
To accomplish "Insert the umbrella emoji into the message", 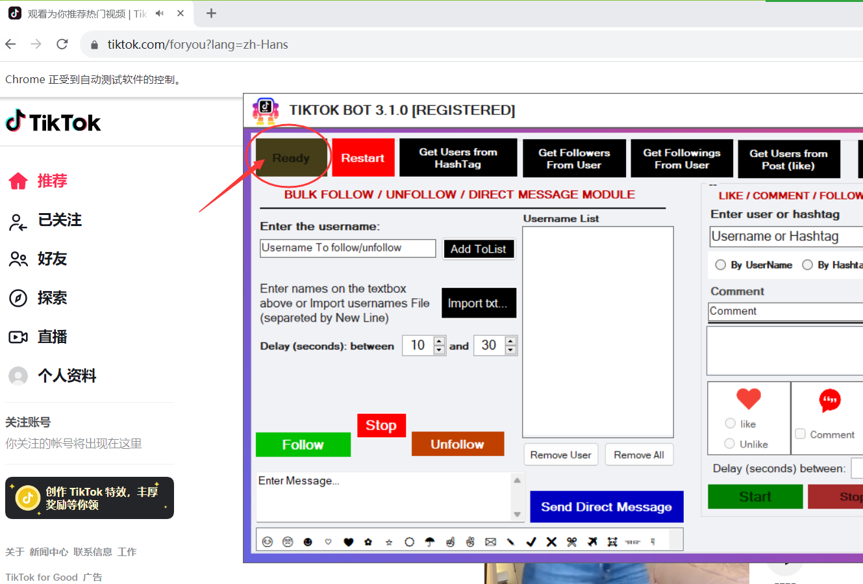I will point(429,541).
